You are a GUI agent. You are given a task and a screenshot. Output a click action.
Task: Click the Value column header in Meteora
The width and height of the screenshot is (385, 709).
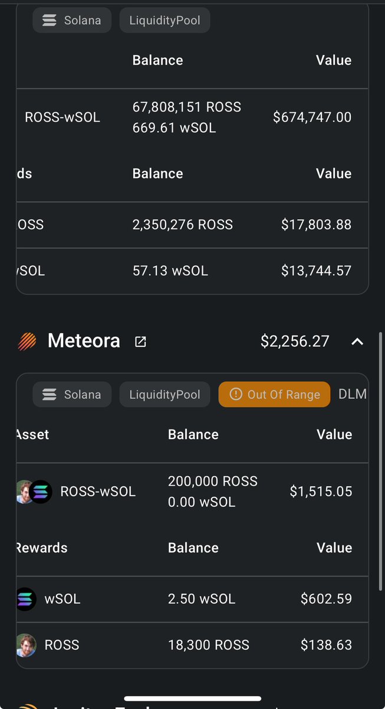point(334,434)
